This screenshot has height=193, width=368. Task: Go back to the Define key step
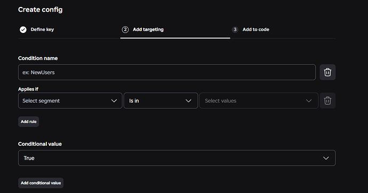[42, 29]
